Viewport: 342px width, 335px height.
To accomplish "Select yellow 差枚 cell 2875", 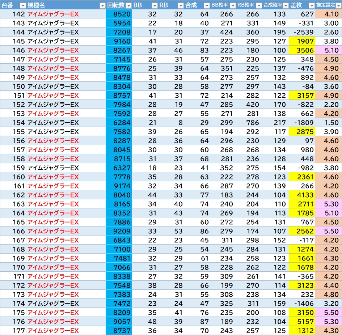I will point(302,132).
